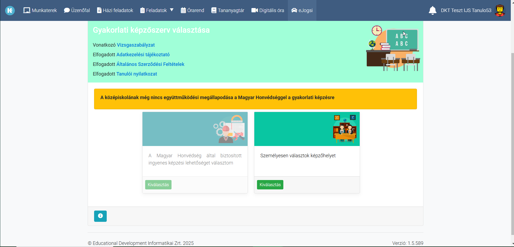Click the personal training place card image
This screenshot has height=247, width=514.
pos(307,129)
